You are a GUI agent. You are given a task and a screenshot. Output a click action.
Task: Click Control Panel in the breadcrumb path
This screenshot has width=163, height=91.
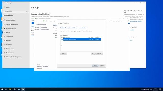click(49, 21)
